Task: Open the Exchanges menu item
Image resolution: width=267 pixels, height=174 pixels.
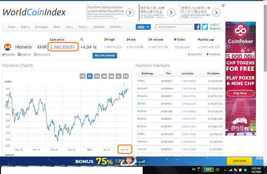Action: tap(42, 27)
